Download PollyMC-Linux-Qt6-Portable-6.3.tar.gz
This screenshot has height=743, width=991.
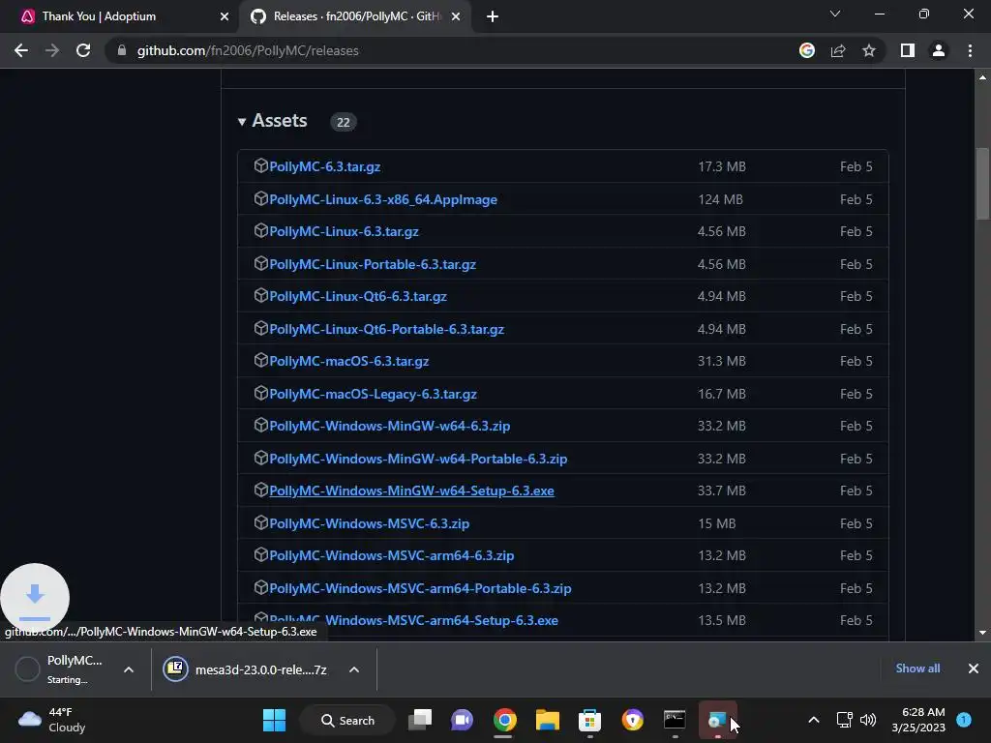click(x=387, y=329)
